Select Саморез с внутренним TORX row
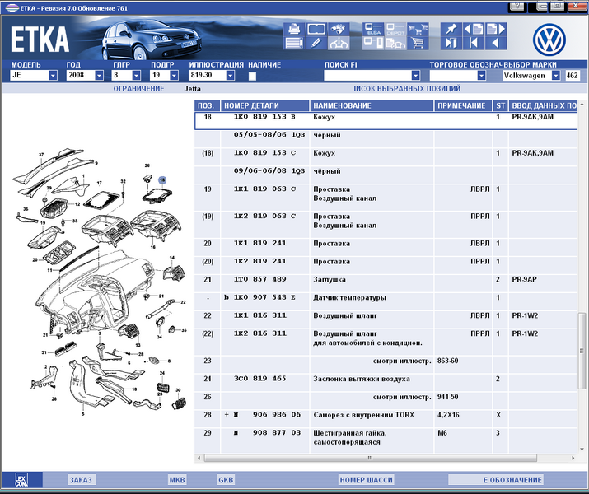Viewport: 589px width, 494px height. (386, 419)
